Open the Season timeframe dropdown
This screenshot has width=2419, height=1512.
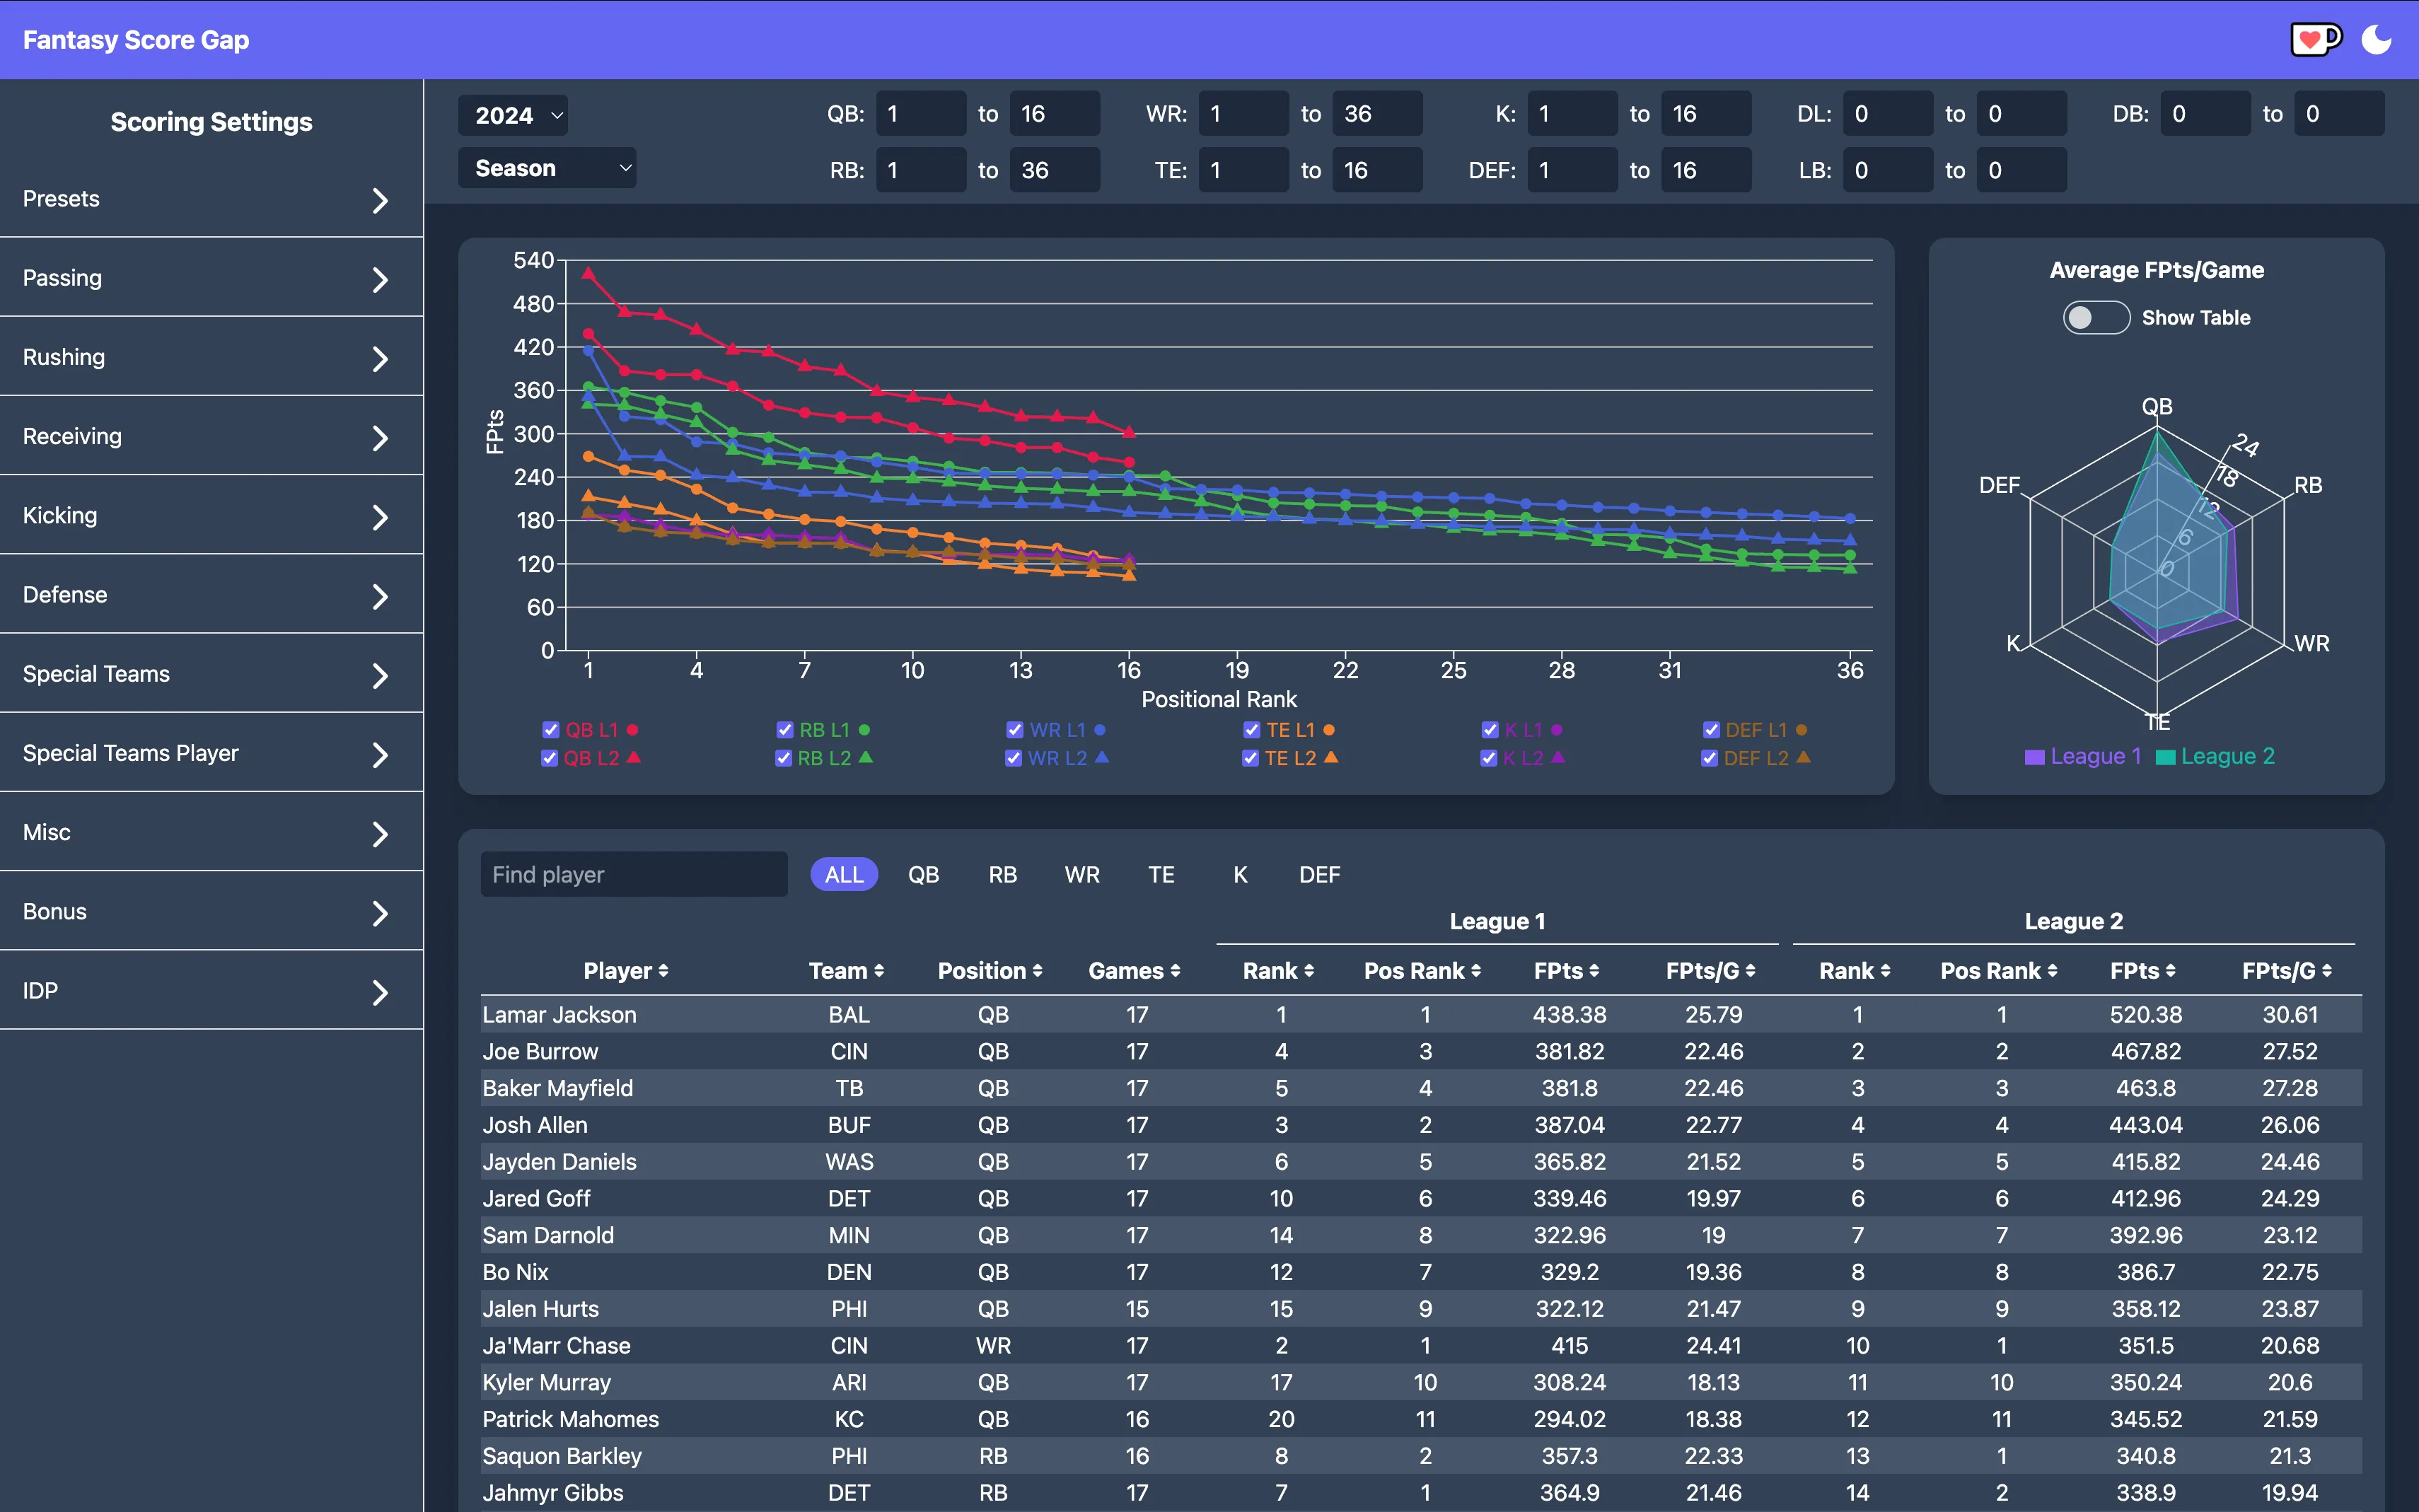coord(547,167)
